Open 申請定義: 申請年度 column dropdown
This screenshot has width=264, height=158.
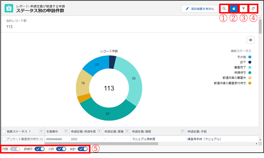point(100,131)
